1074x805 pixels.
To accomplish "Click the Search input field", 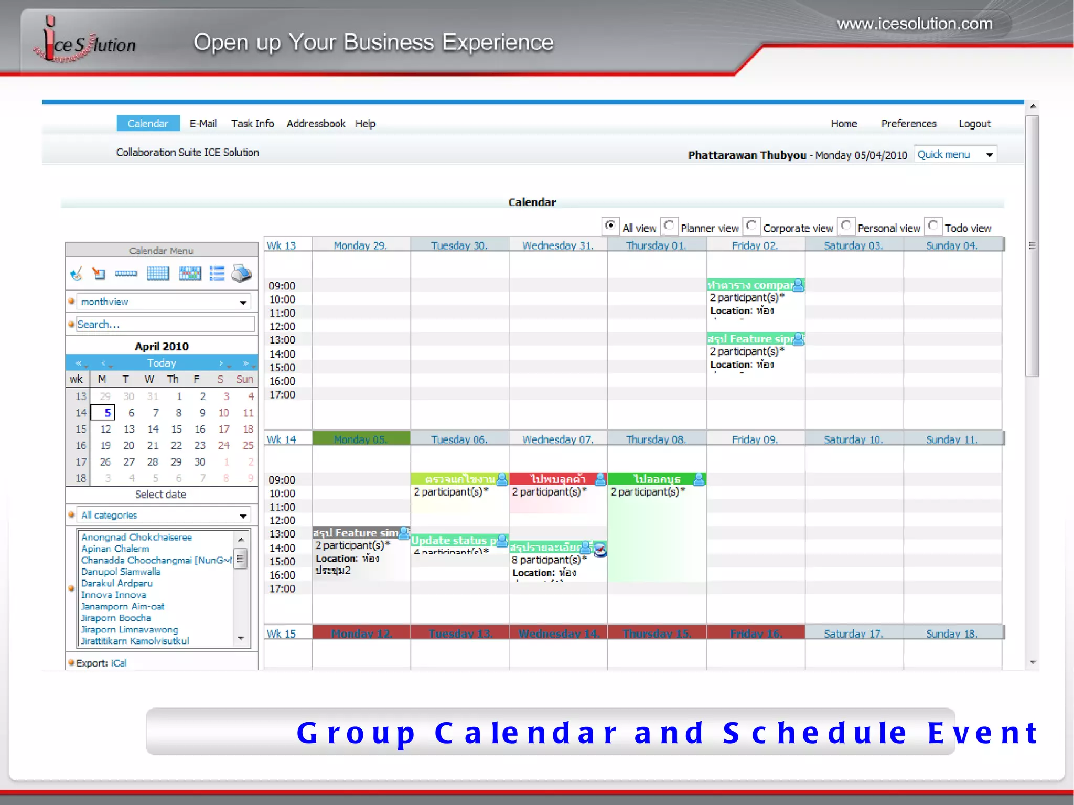I will coord(166,325).
